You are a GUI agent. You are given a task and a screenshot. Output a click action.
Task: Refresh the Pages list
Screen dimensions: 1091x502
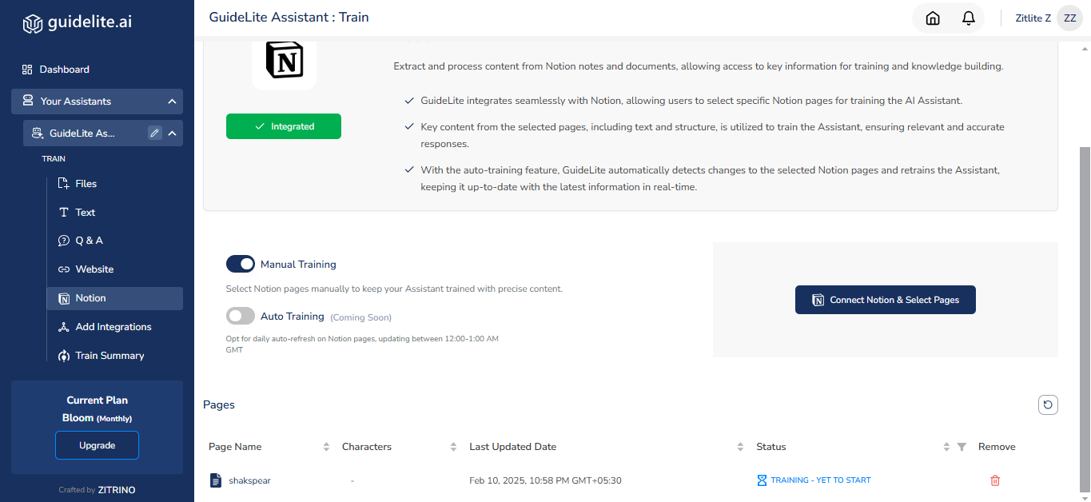[x=1048, y=405]
